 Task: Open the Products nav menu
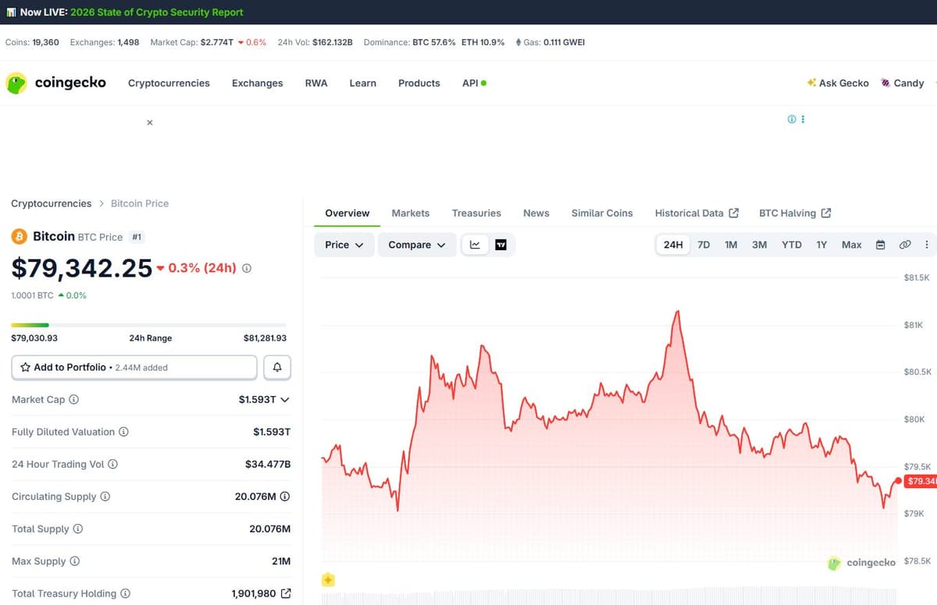tap(419, 83)
